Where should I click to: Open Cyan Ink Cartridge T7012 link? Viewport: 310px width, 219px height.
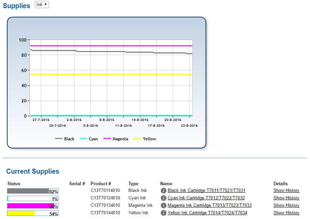click(206, 198)
